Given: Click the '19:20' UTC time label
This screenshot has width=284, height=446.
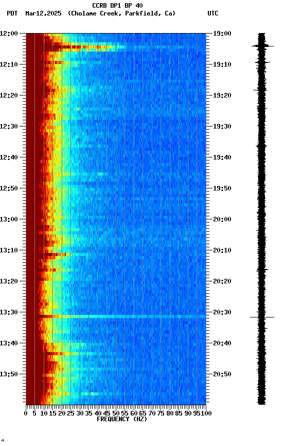Looking at the screenshot, I should click(222, 95).
